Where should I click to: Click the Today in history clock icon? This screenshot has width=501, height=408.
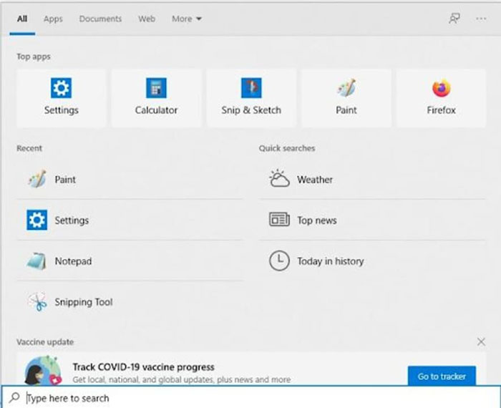click(x=279, y=261)
